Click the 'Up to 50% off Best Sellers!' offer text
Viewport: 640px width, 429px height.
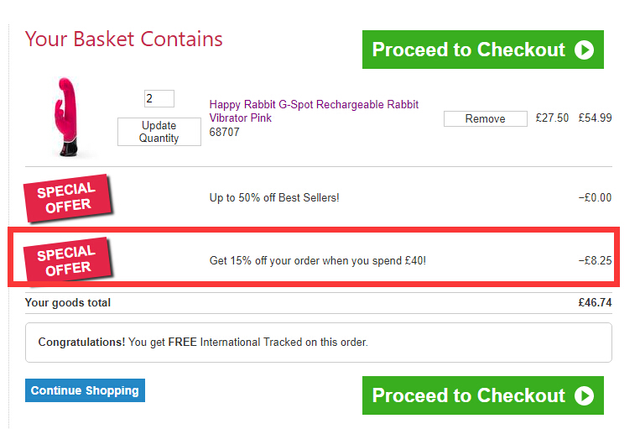[274, 198]
